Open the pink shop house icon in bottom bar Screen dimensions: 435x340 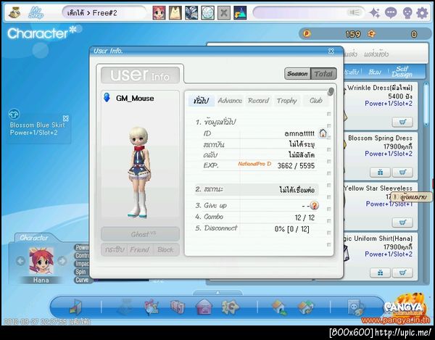pyautogui.click(x=204, y=307)
